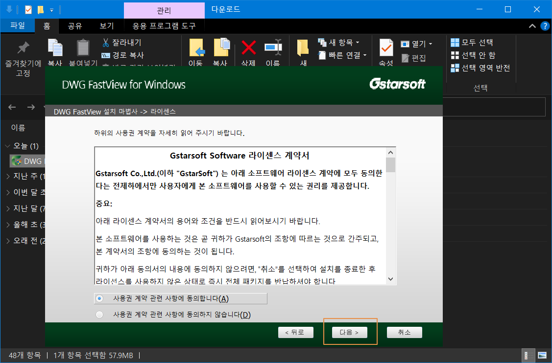This screenshot has height=363, width=552.
Task: Click the quick access properties checkmark icon
Action: (28, 9)
